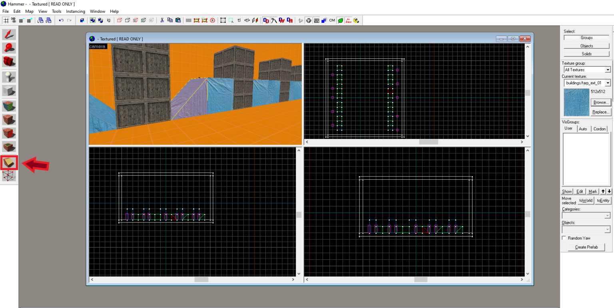
Task: Expand the Categories dropdown
Action: pos(608,215)
